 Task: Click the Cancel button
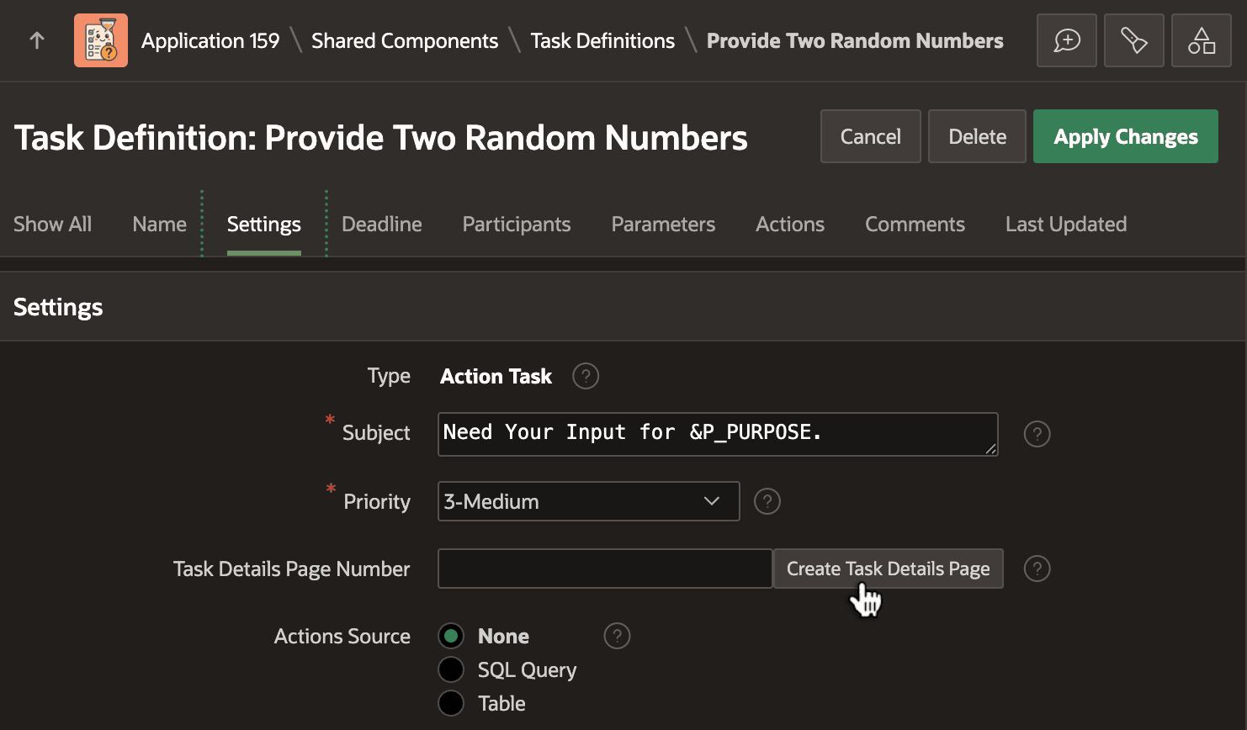tap(871, 136)
